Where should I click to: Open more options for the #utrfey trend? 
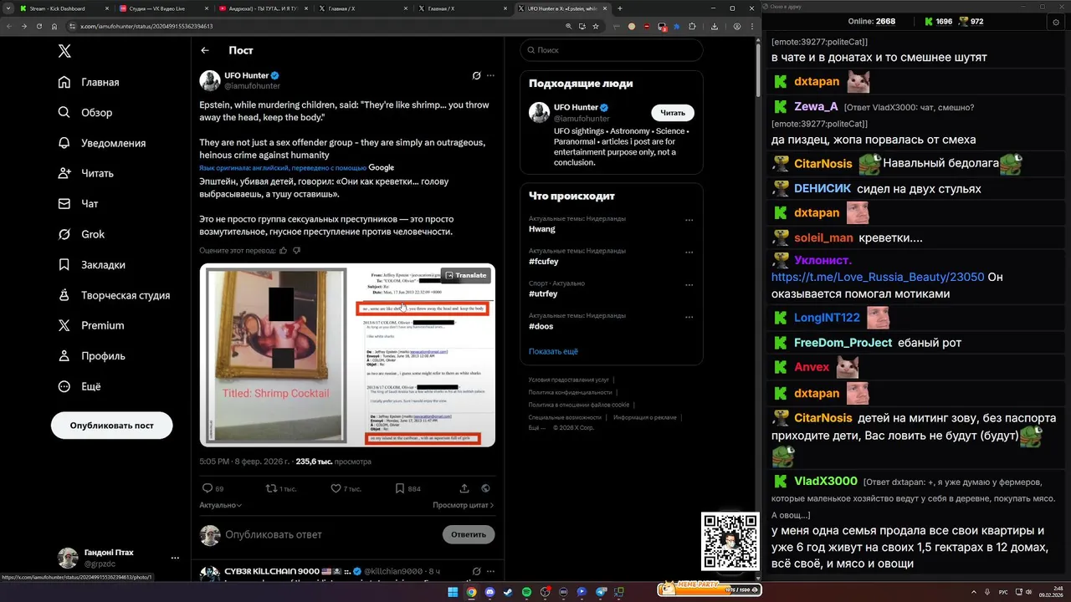pos(689,285)
